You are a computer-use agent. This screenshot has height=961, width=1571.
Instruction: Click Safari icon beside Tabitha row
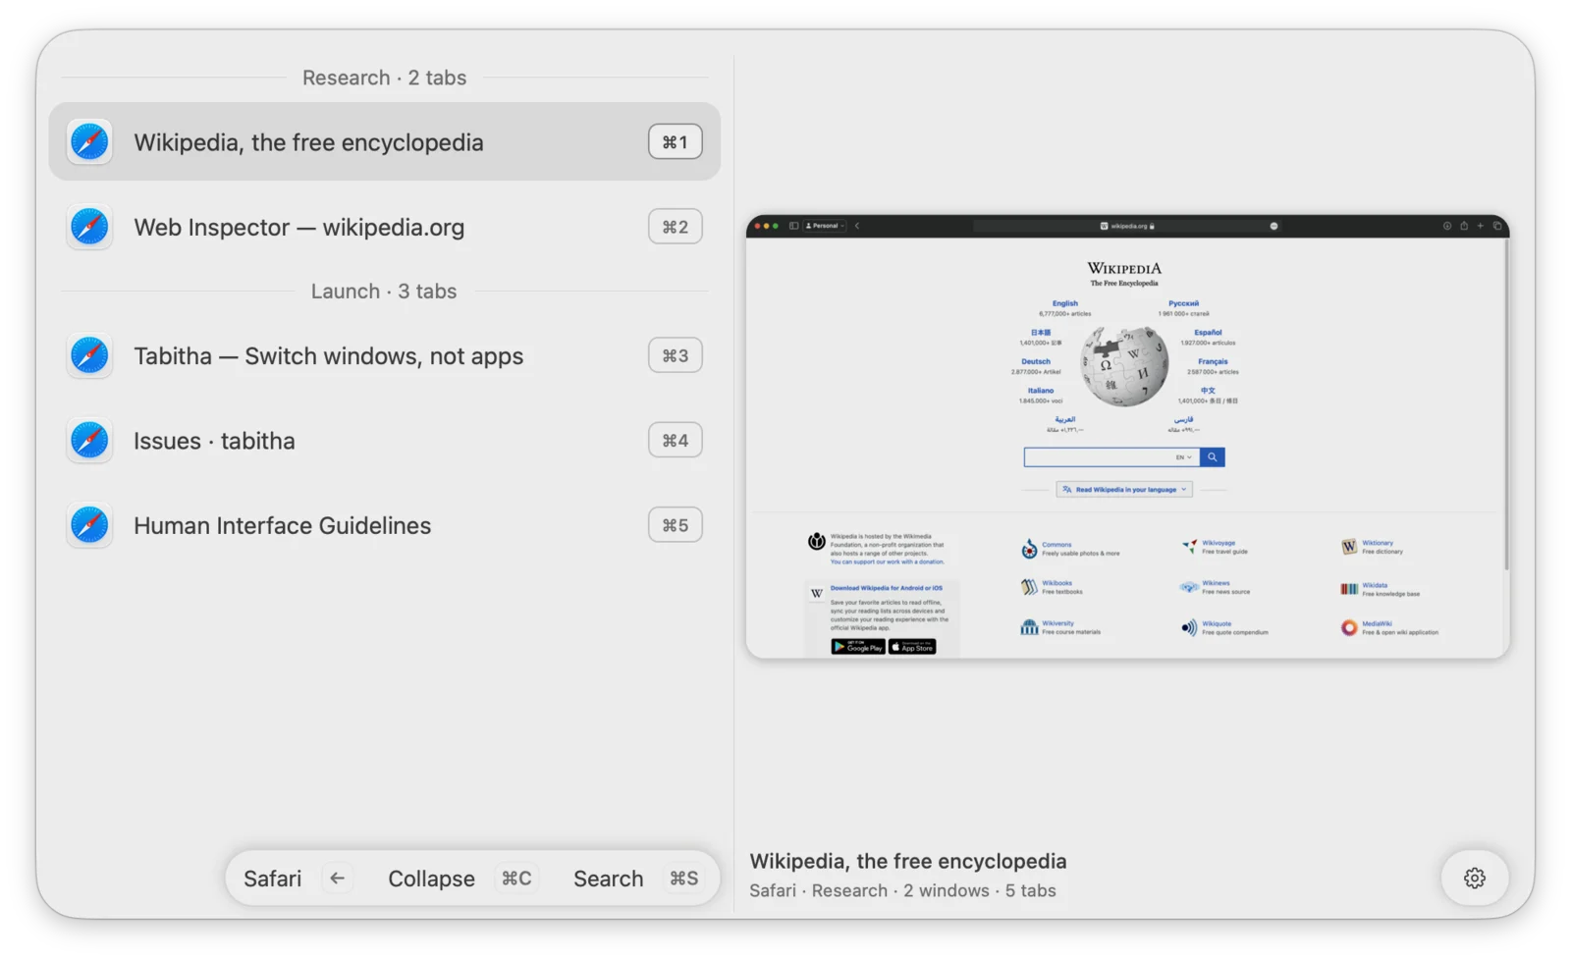89,355
